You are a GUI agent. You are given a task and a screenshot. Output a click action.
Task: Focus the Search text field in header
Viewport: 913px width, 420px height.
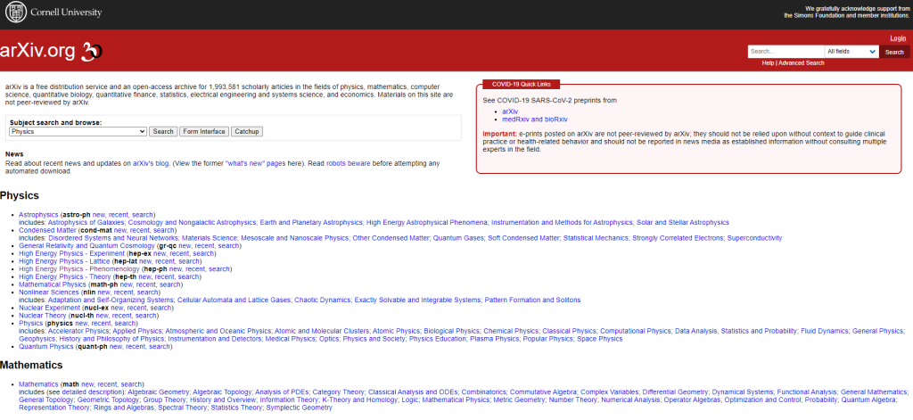(x=786, y=51)
